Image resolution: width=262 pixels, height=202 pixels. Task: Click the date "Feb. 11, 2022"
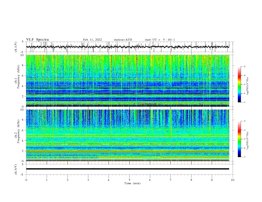pyautogui.click(x=92, y=40)
